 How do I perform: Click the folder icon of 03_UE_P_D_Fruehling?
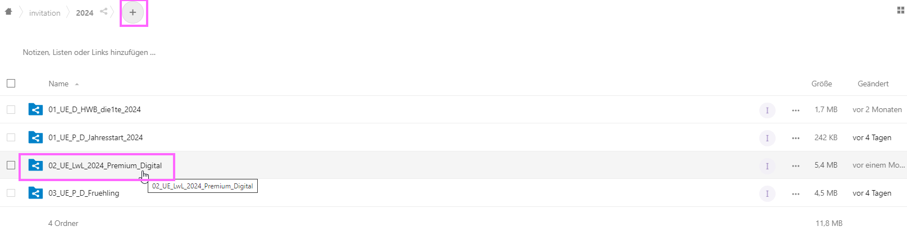click(x=35, y=193)
